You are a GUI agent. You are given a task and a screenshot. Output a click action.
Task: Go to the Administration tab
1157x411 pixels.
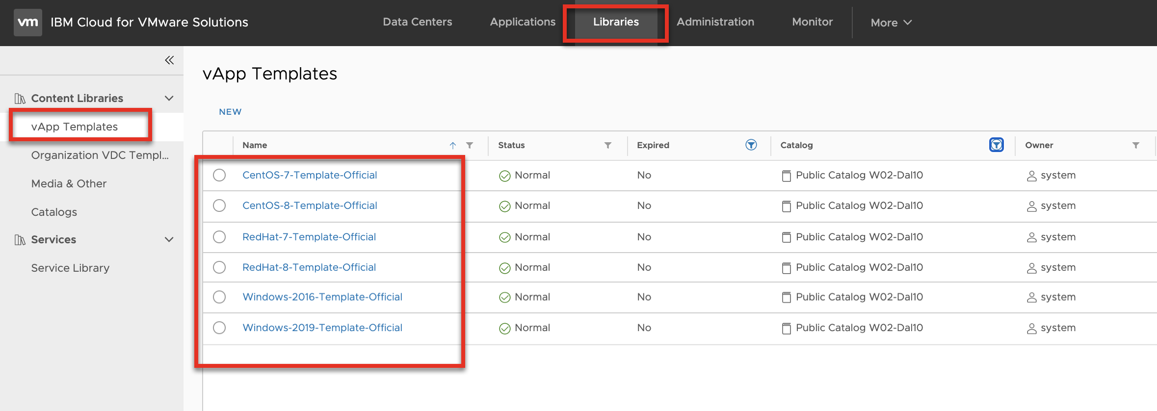pyautogui.click(x=715, y=22)
